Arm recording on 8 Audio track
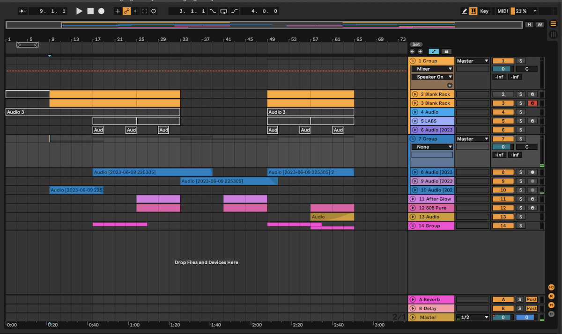The image size is (562, 334). pos(532,172)
